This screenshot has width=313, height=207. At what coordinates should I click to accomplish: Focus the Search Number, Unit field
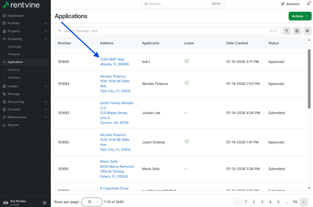[x=167, y=31]
